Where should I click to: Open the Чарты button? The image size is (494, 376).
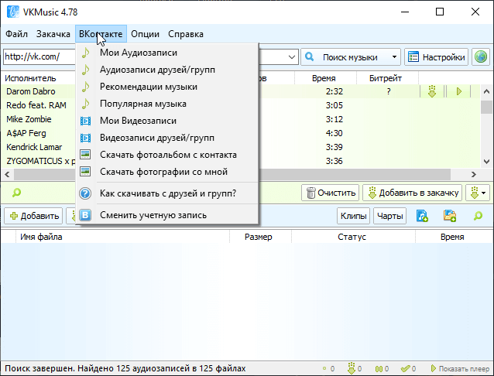(x=389, y=216)
